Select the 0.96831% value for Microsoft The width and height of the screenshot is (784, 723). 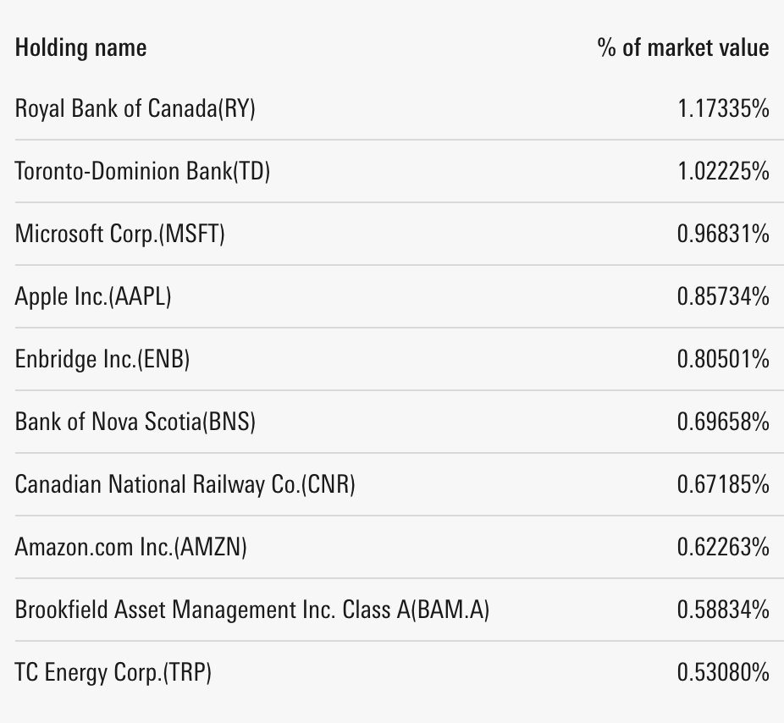coord(723,234)
